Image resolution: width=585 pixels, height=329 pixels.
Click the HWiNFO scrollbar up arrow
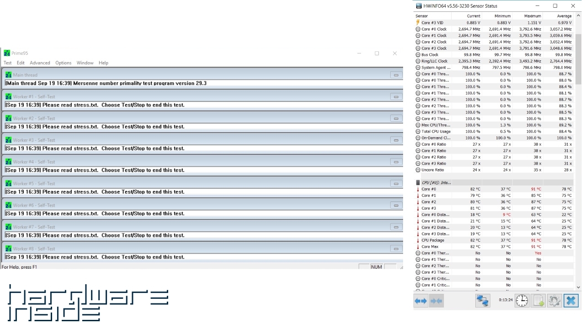[578, 16]
